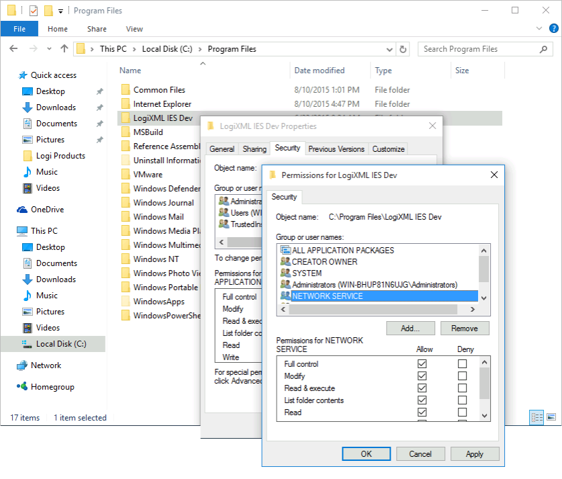Open the General tab in Properties
Viewport: 562px width, 479px height.
pyautogui.click(x=222, y=149)
